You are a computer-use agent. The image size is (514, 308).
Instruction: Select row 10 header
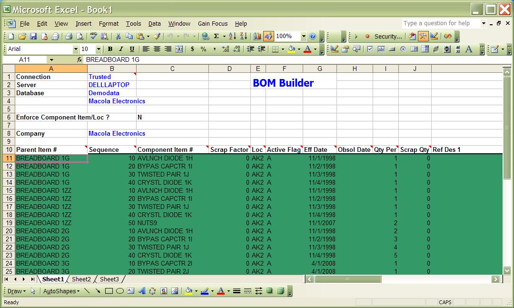pyautogui.click(x=9, y=150)
